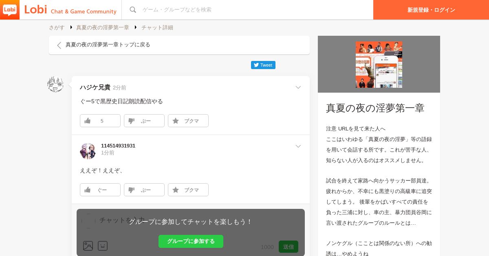Viewport: 489px width, 256px height.
Task: Open the 114514931931 username link
Action: click(x=118, y=146)
